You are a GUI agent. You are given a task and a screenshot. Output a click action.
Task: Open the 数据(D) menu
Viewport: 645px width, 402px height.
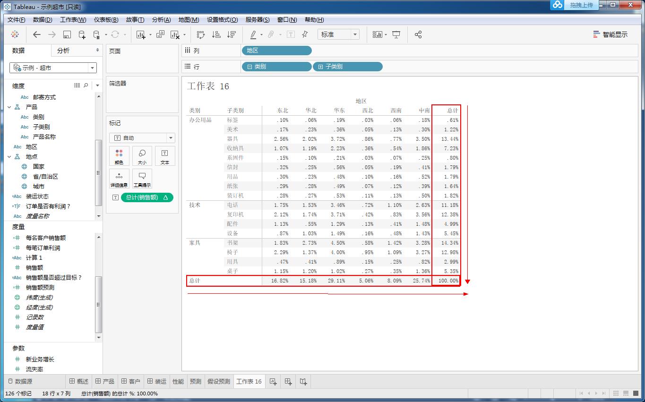click(x=43, y=20)
